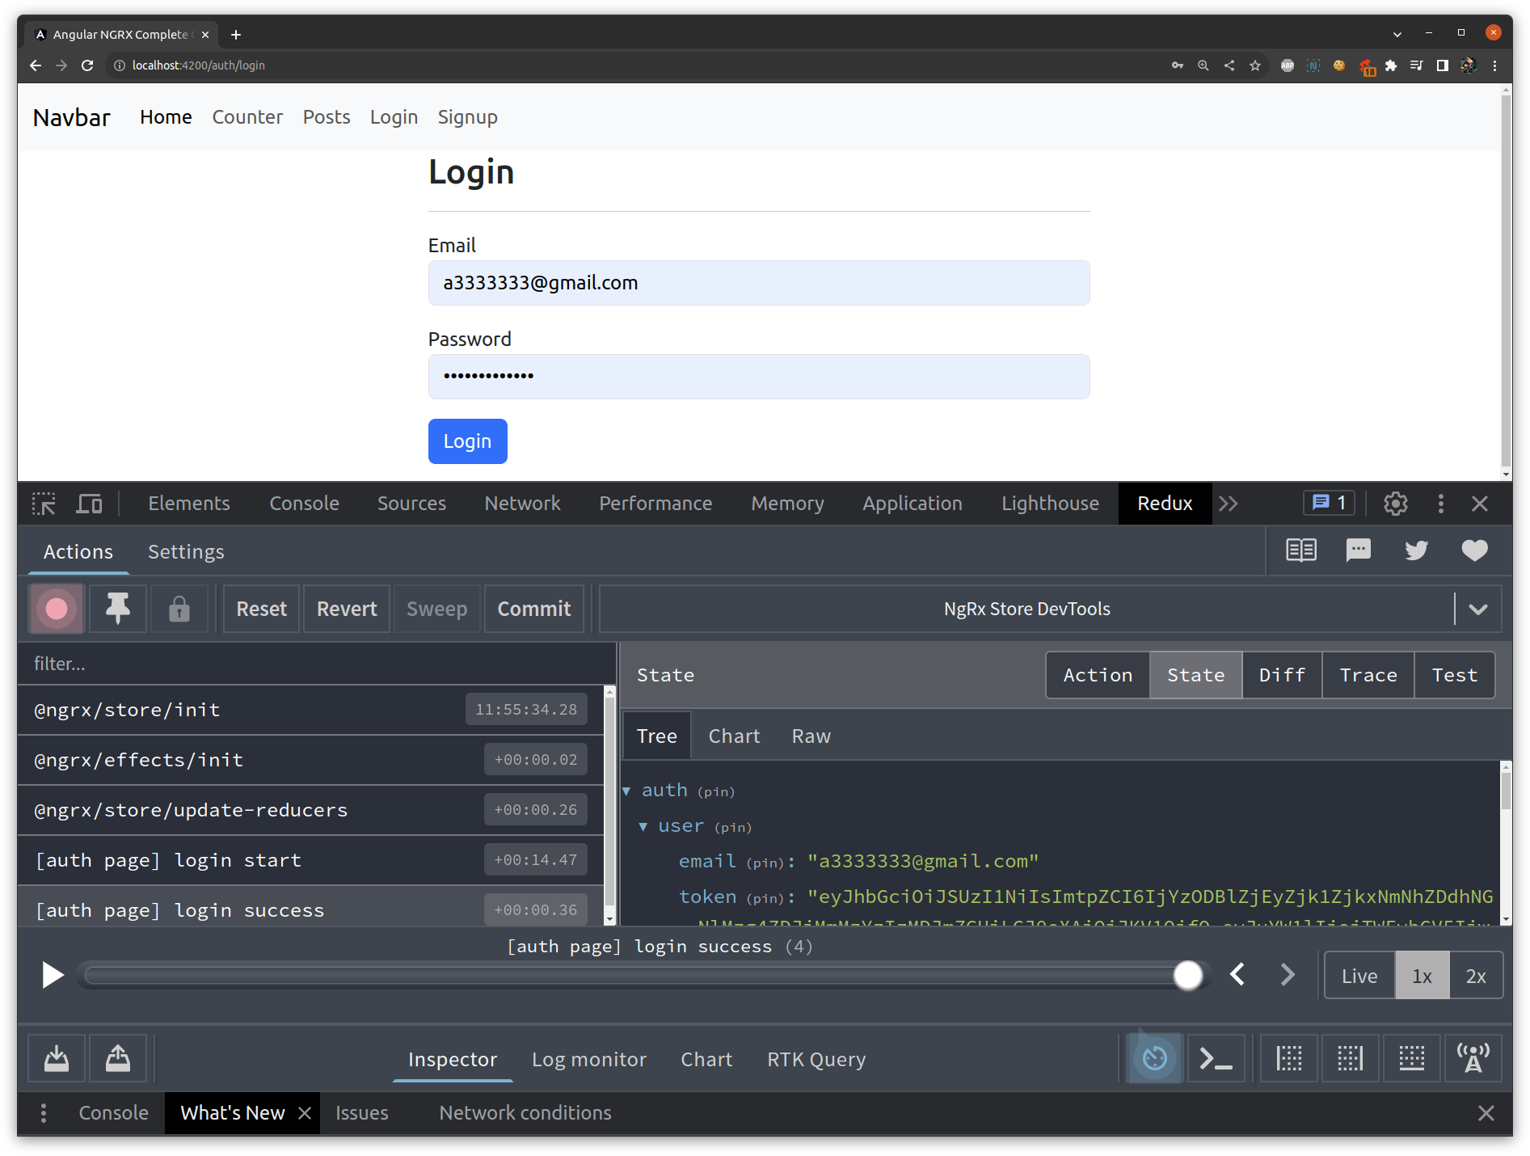Open the dispatcher terminal icon

(1216, 1058)
